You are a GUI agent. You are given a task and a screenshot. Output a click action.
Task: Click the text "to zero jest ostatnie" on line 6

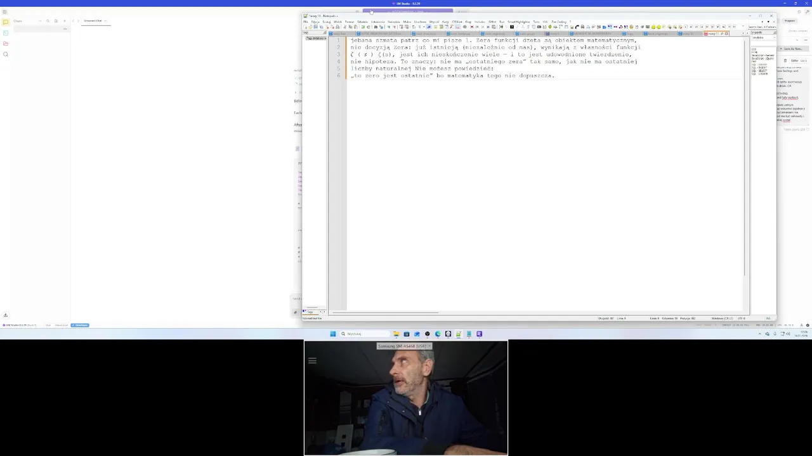[x=393, y=75]
